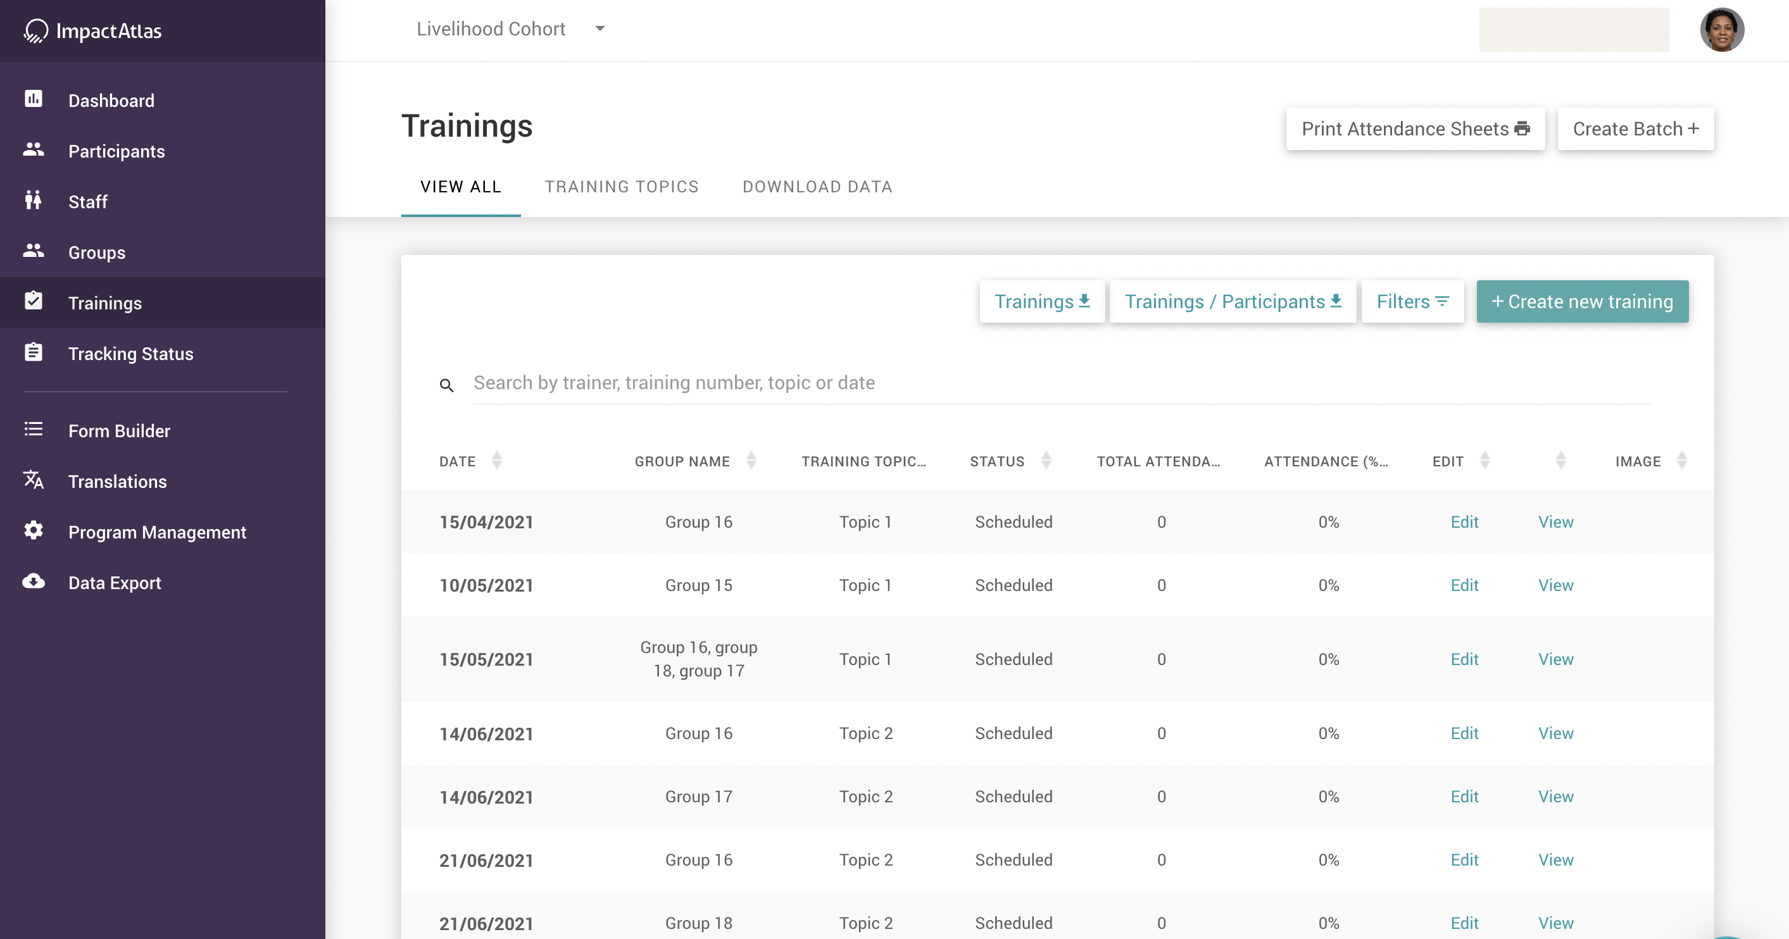Click the Translations language icon

34,480
